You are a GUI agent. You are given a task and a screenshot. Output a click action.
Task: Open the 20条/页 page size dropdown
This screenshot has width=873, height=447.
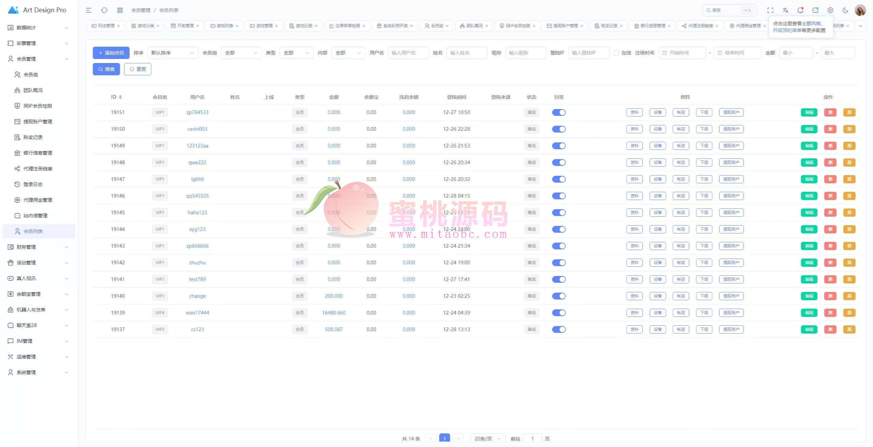point(487,438)
